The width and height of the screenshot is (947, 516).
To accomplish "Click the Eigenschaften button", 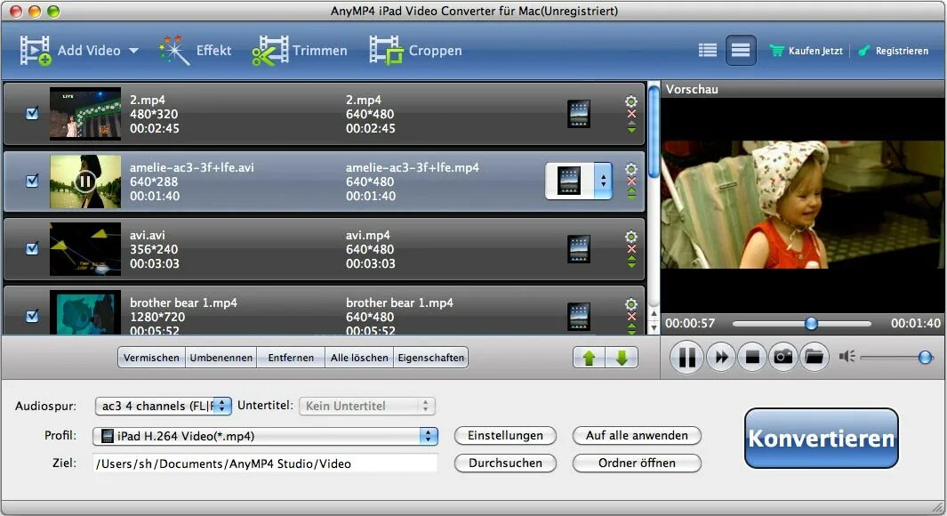I will (x=431, y=357).
